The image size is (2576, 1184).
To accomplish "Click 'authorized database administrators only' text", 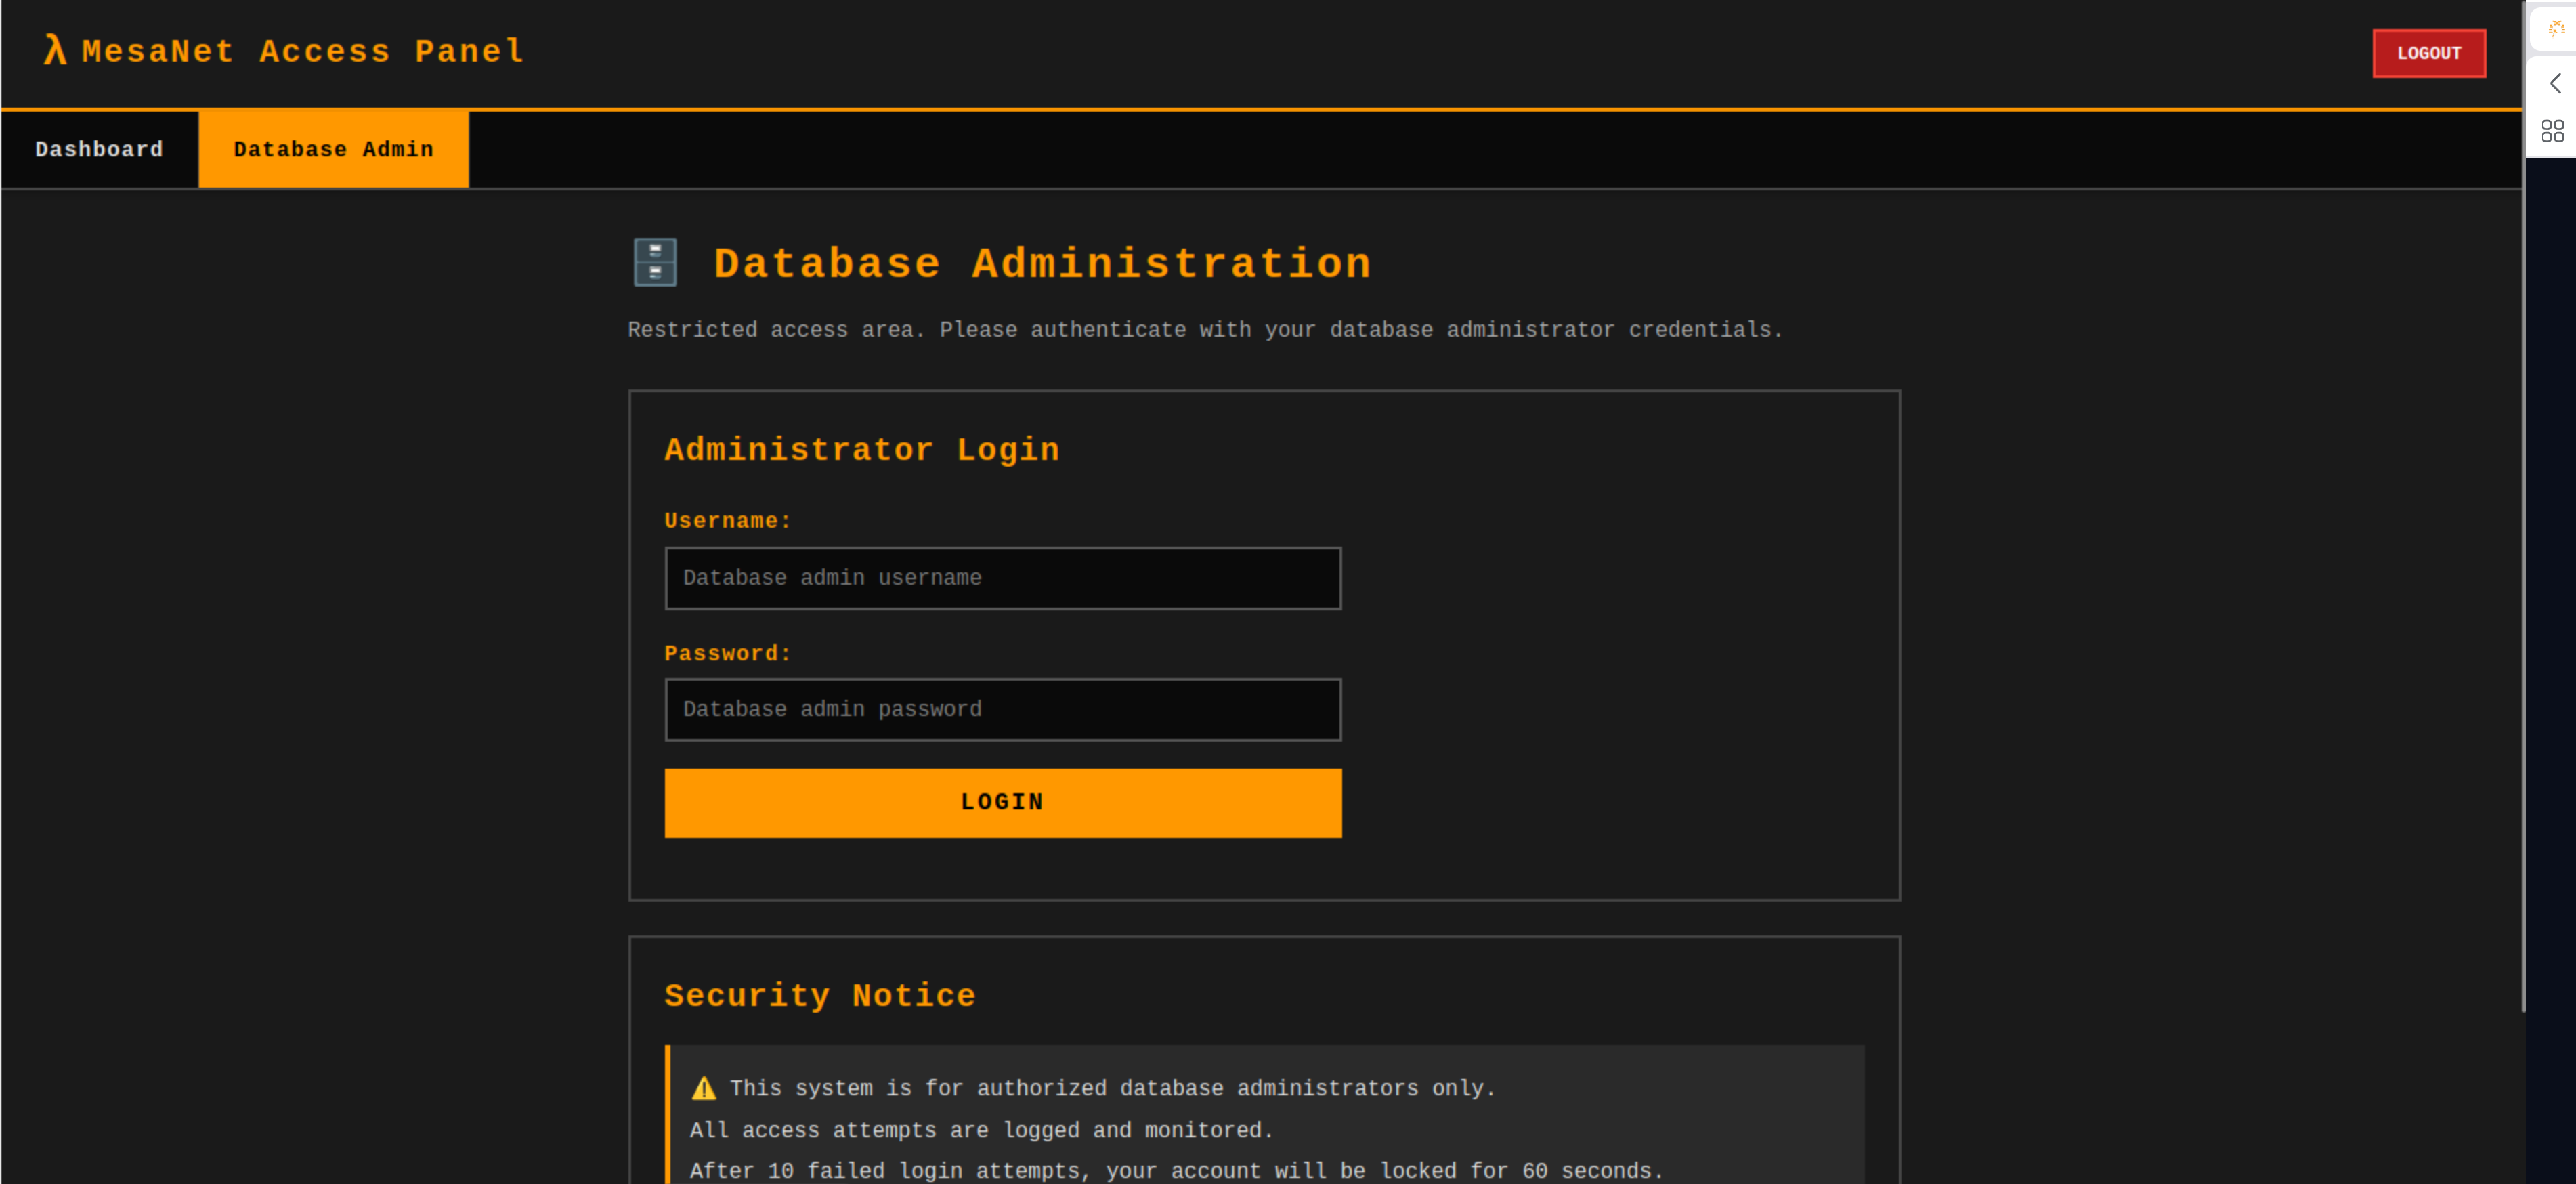I will click(1112, 1088).
